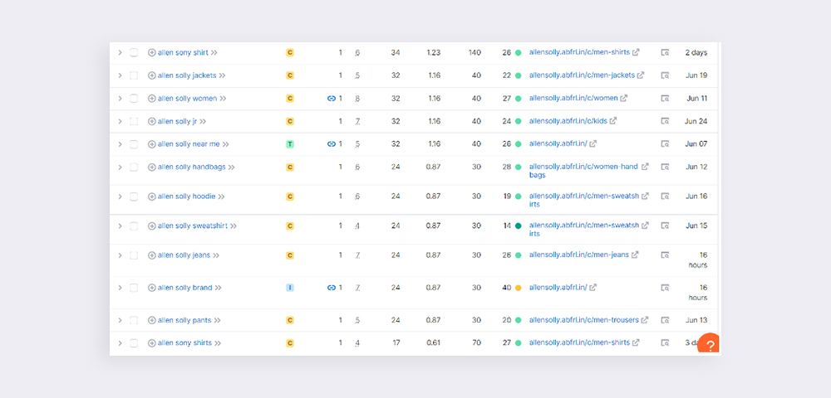Image resolution: width=831 pixels, height=398 pixels.
Task: Click plus icon beside allen solly near me
Action: [151, 143]
